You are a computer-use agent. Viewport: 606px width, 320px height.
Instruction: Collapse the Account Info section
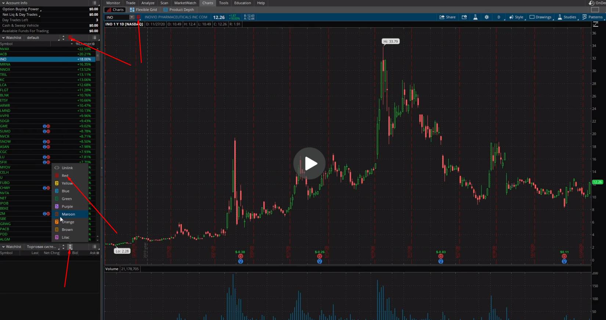point(3,3)
